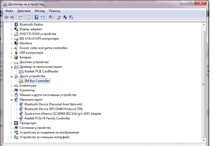Select Realtek PCIE CardReader device

point(41,71)
